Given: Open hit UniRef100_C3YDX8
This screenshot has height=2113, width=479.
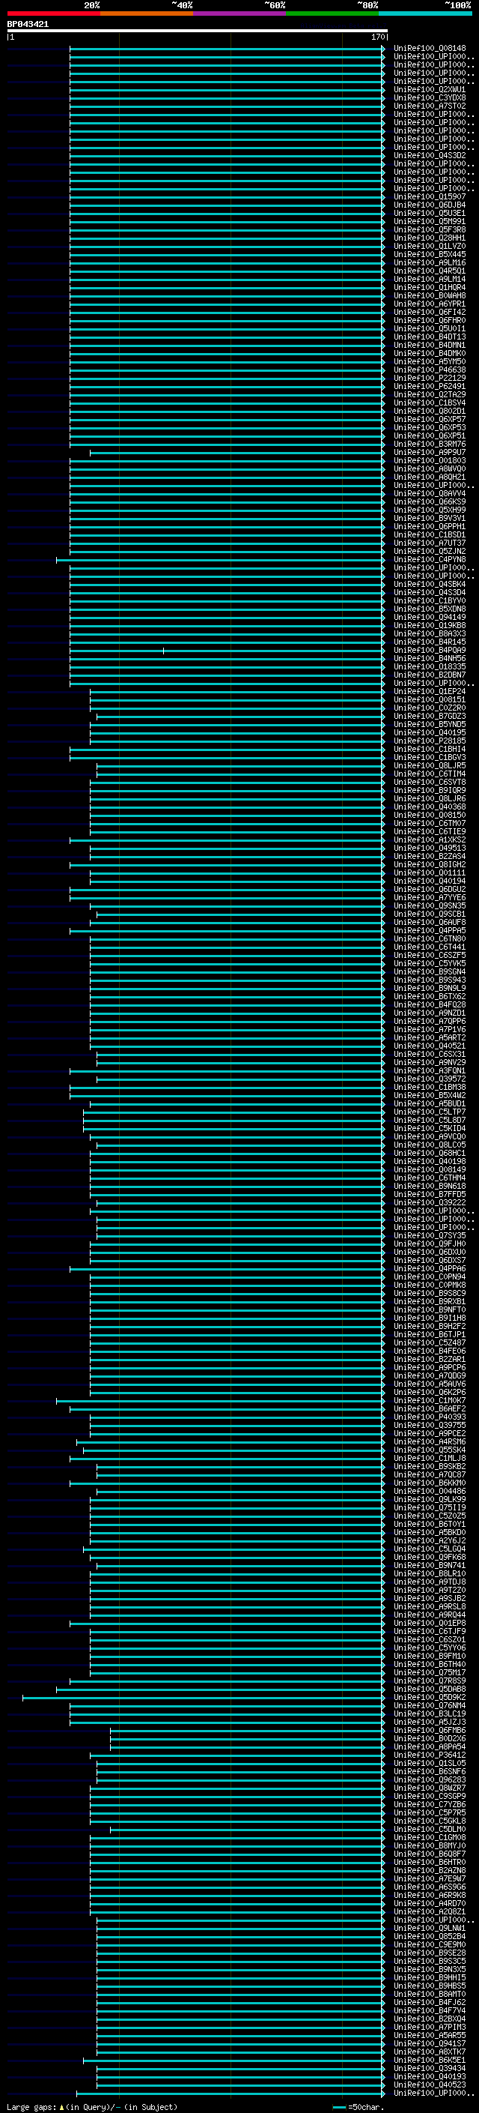Looking at the screenshot, I should (430, 97).
